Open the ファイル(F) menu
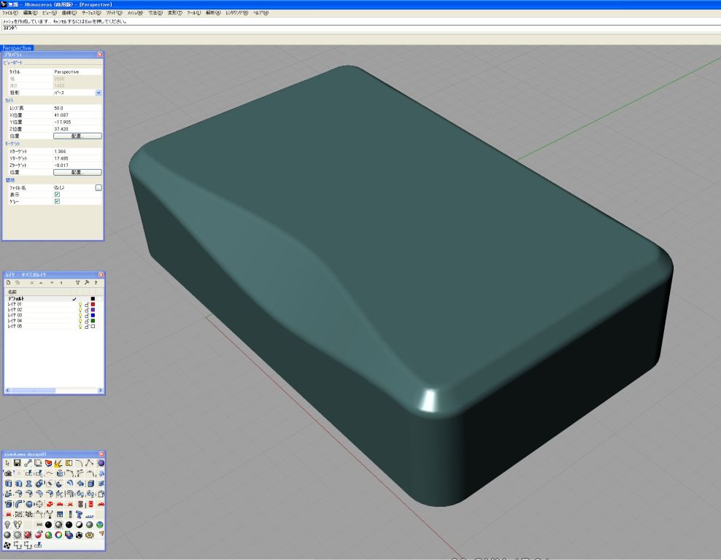The width and height of the screenshot is (721, 560). pyautogui.click(x=10, y=13)
